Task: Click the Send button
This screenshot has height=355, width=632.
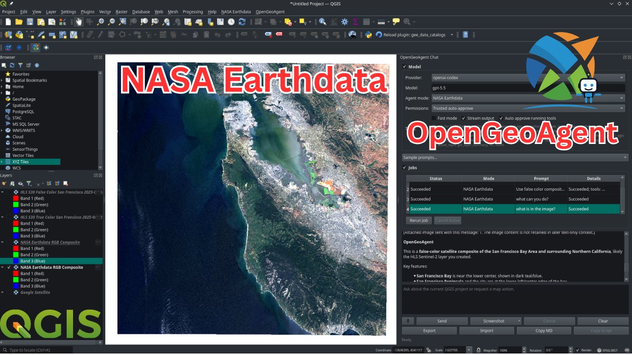Action: pos(442,321)
